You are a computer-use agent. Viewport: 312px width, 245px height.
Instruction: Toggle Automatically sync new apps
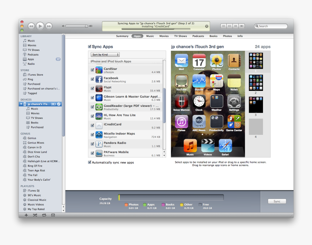tap(90, 162)
